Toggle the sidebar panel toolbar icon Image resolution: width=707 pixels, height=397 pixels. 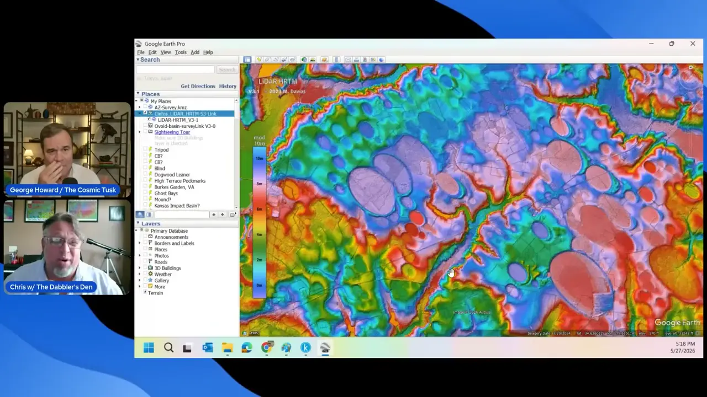[247, 60]
